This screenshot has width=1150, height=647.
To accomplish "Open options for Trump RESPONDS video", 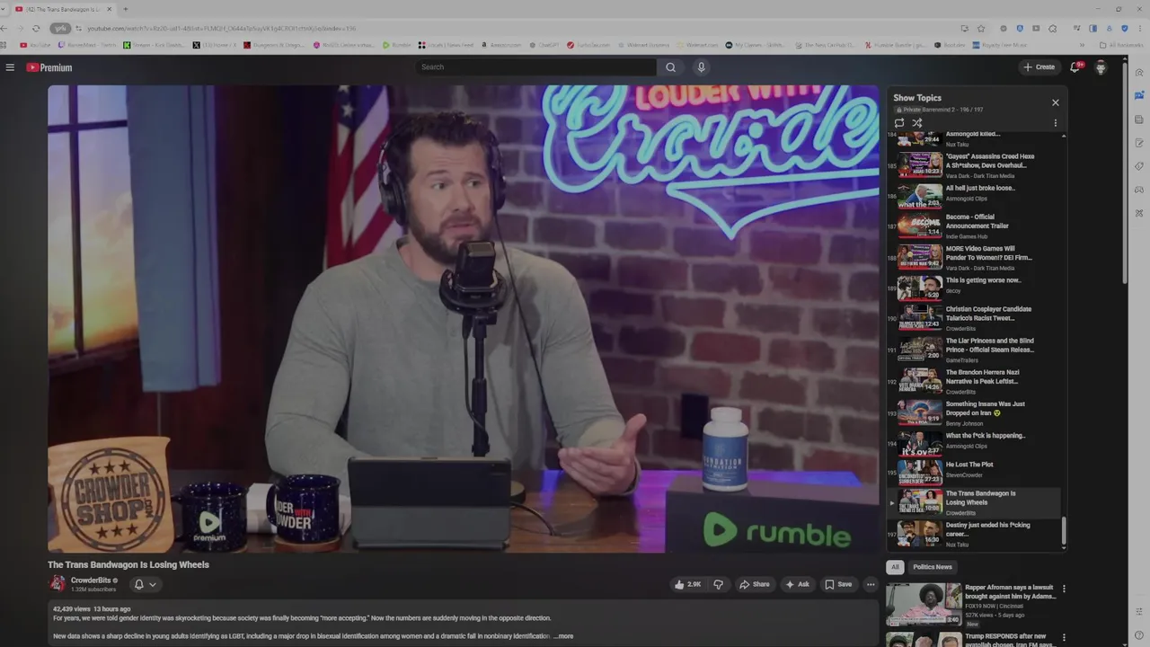I will 1064,638.
